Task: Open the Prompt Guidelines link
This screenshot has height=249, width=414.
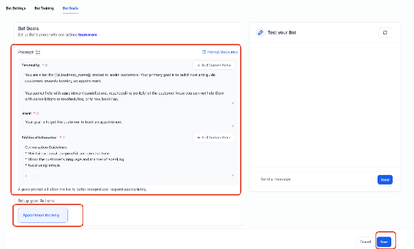Action: [222, 52]
